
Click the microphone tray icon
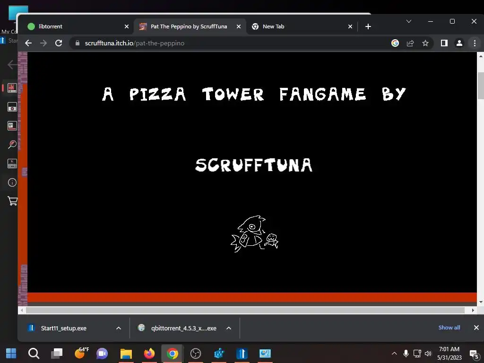406,354
